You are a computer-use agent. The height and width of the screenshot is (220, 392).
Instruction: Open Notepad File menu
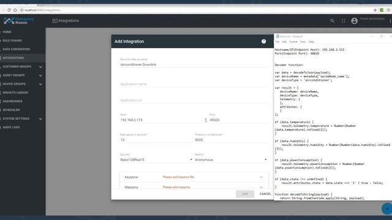pos(277,42)
